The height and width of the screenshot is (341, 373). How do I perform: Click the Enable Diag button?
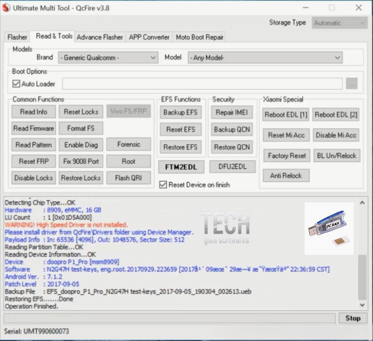[81, 145]
